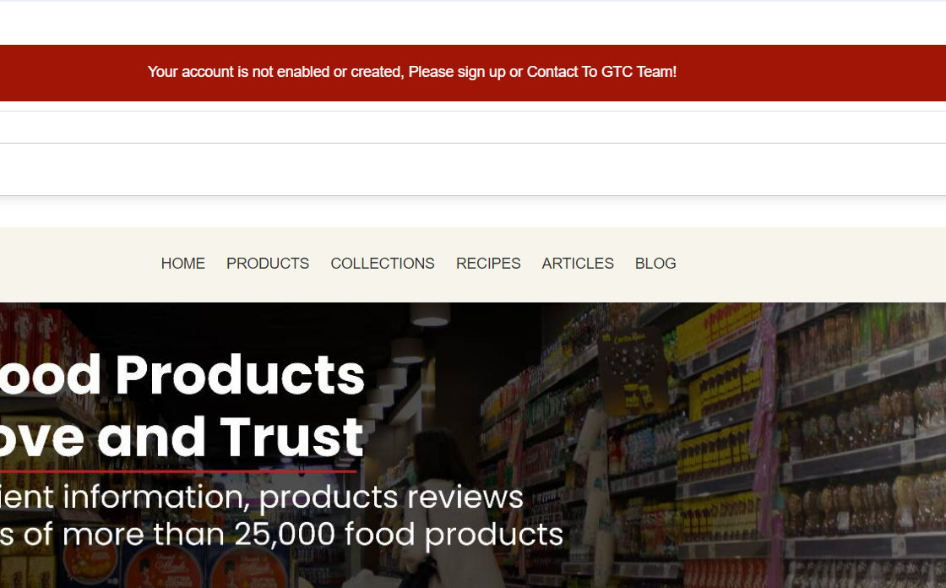Click the ceiling lamp in the hero image
946x588 pixels.
(430, 314)
